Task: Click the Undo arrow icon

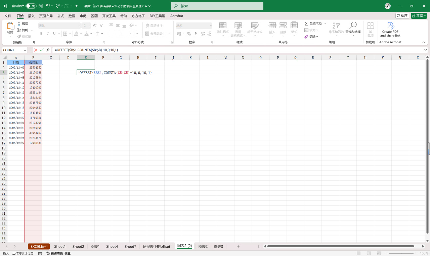Action: (x=48, y=6)
